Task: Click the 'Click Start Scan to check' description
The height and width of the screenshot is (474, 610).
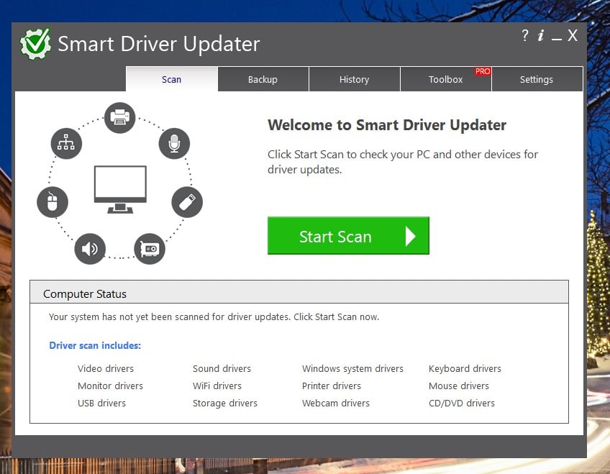Action: (x=403, y=162)
